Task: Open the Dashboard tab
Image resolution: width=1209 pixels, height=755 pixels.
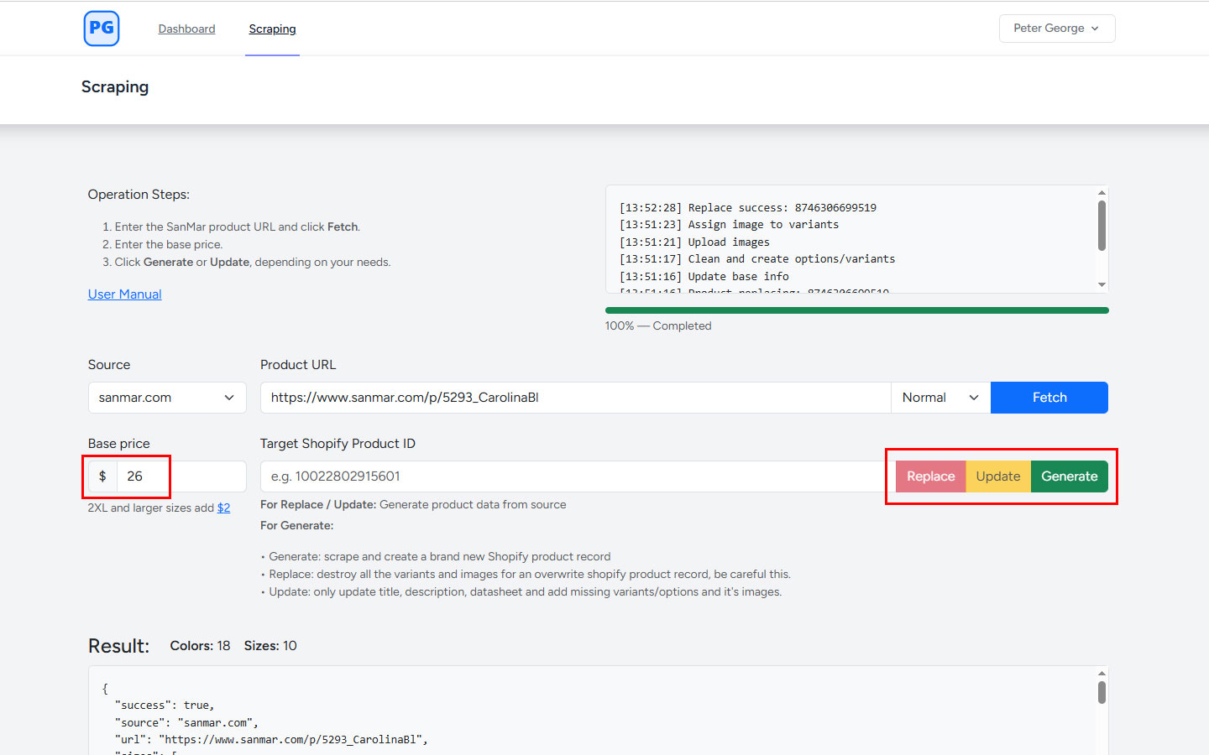Action: point(186,29)
